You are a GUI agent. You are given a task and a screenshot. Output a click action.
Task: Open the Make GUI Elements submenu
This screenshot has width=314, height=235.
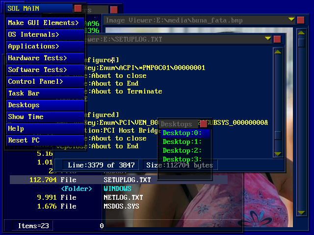pos(45,23)
